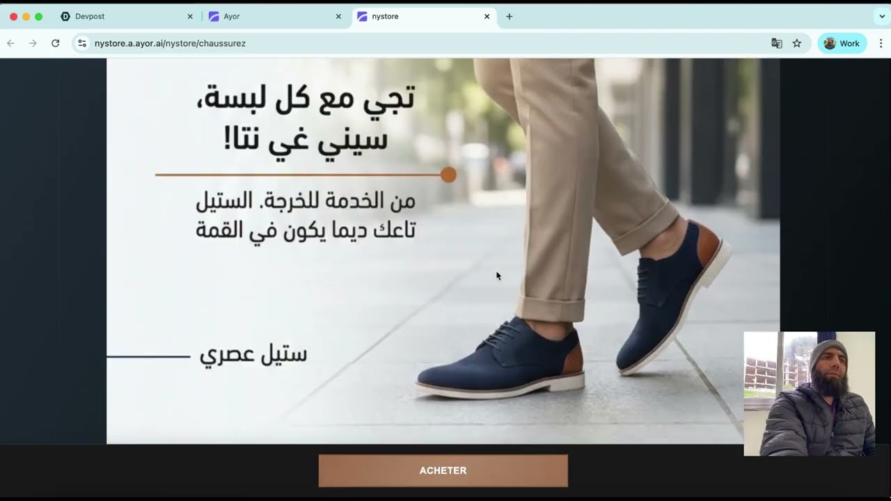Viewport: 891px width, 501px height.
Task: Reload the nystore page
Action: click(56, 43)
